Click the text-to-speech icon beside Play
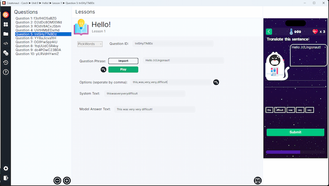Screen dimensions: 329x186 [x=103, y=70]
